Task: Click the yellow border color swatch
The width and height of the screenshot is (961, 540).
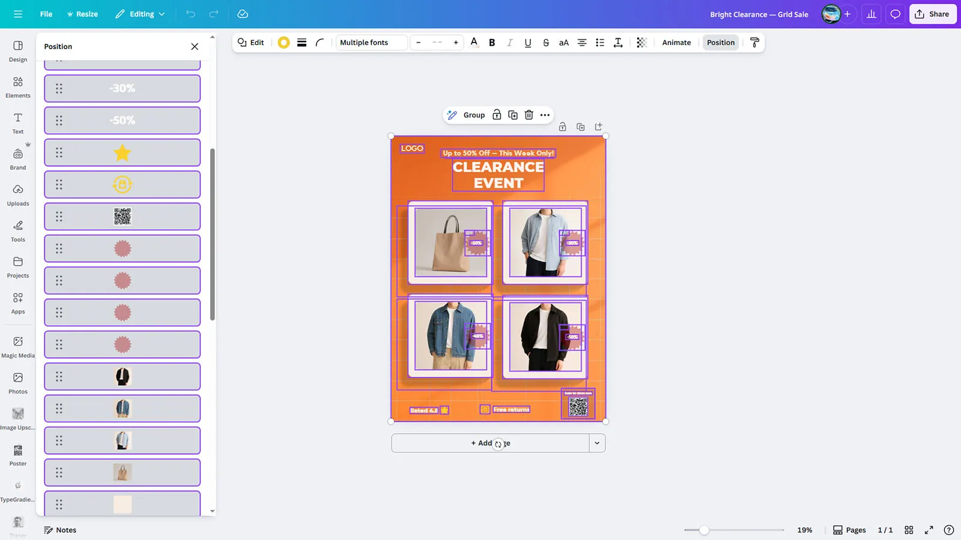Action: pos(283,43)
